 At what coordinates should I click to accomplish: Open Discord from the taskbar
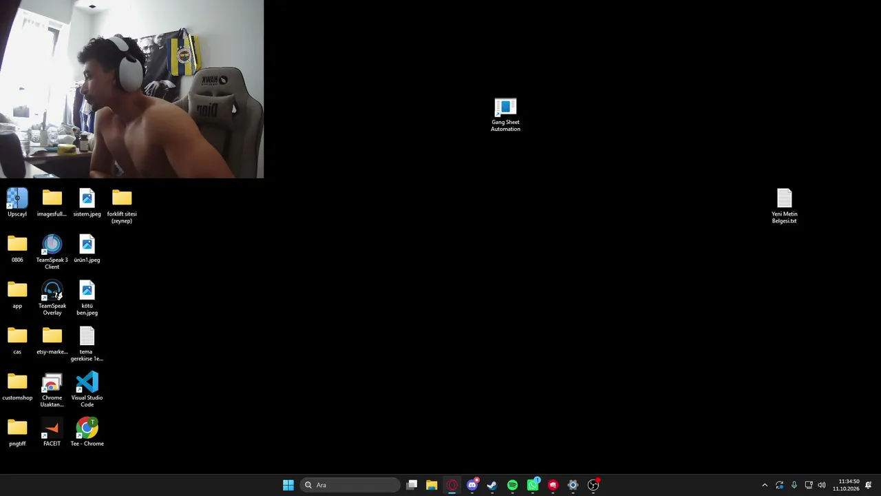[472, 485]
